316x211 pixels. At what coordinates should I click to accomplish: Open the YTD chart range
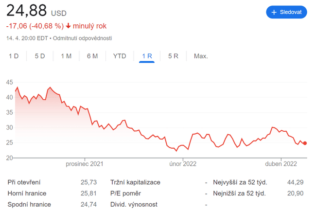(120, 56)
